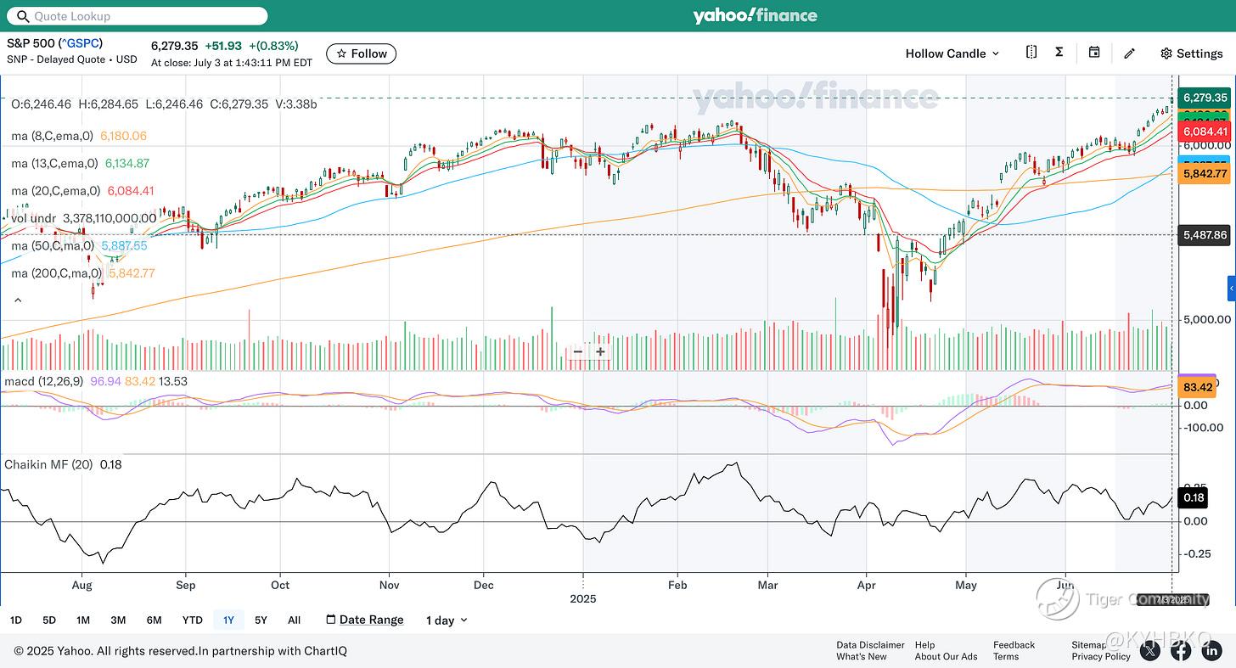
Task: Open the Help link
Action: click(x=924, y=645)
